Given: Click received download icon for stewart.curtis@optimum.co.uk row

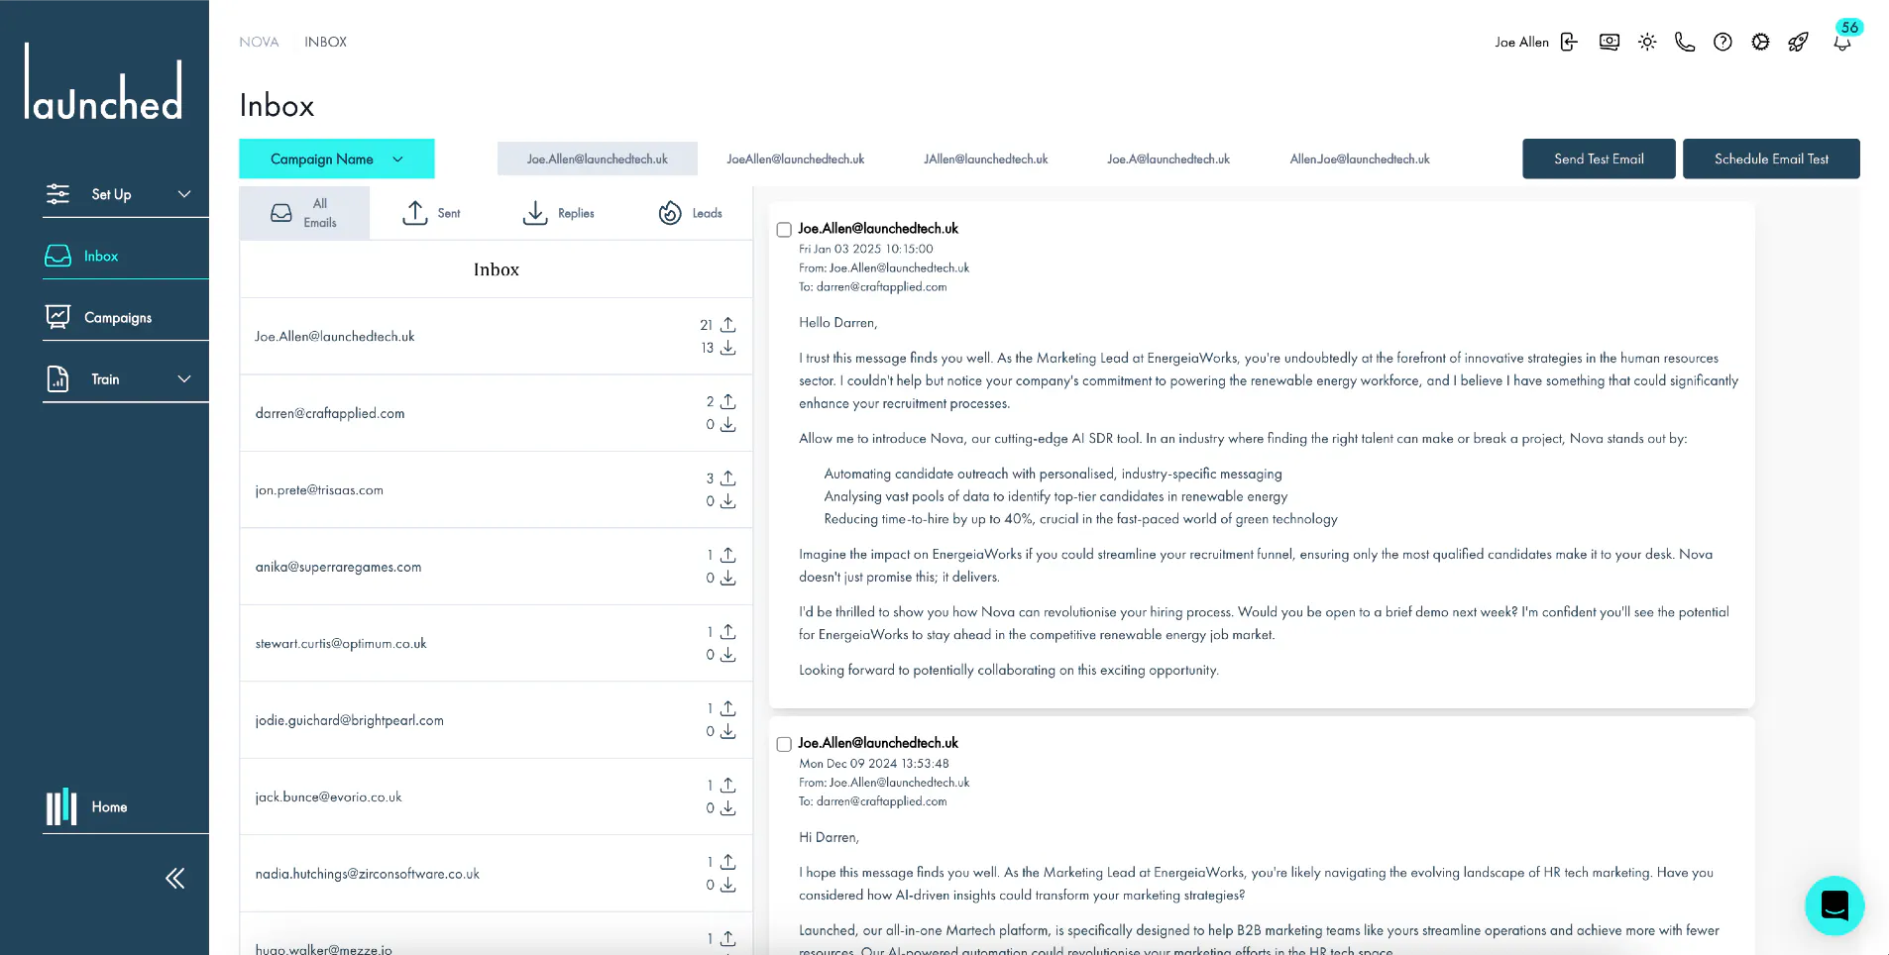Looking at the screenshot, I should 728,655.
